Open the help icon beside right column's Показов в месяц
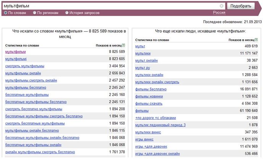This screenshot has height=159, width=263. click(256, 40)
